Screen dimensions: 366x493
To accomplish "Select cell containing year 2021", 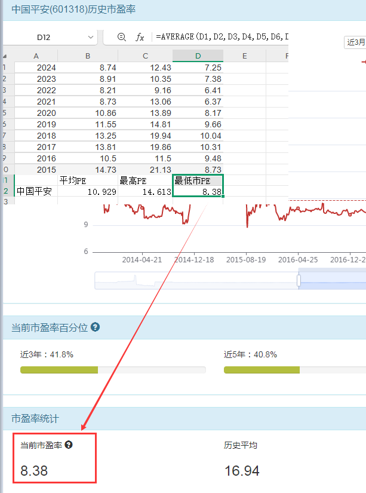I will coord(36,102).
